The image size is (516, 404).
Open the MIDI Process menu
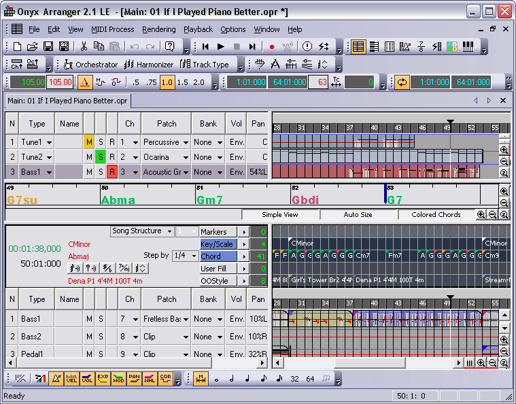[113, 29]
